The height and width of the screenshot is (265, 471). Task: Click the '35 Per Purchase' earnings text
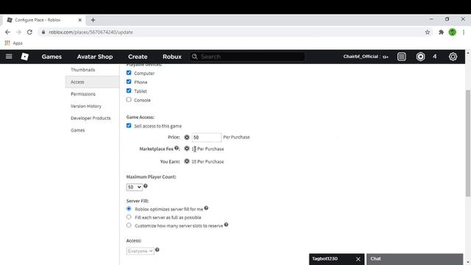point(208,162)
